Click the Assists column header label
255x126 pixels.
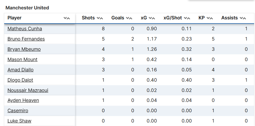229,18
